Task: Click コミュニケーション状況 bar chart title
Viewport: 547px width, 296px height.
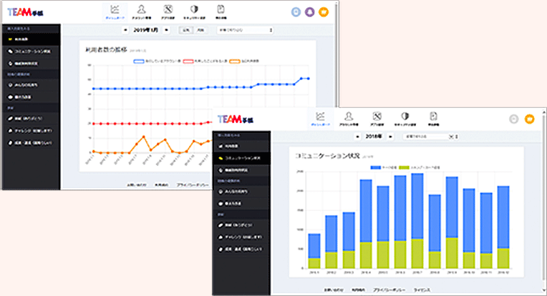Action: [327, 156]
